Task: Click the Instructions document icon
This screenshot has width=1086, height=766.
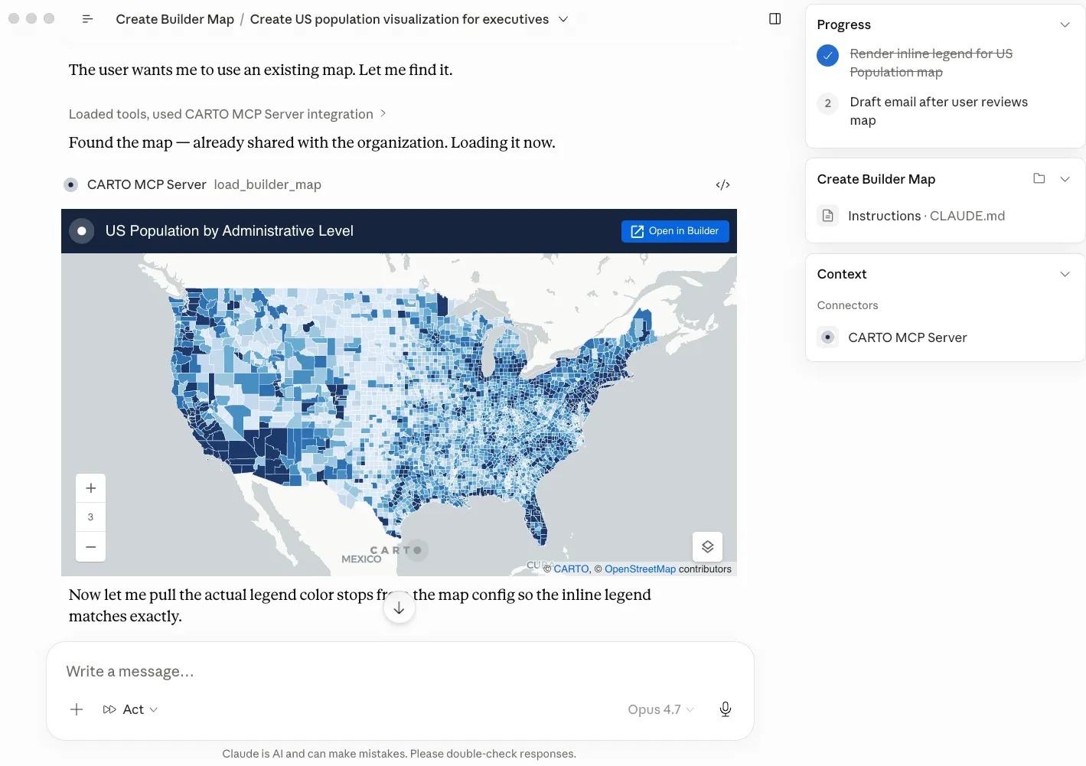Action: coord(827,216)
